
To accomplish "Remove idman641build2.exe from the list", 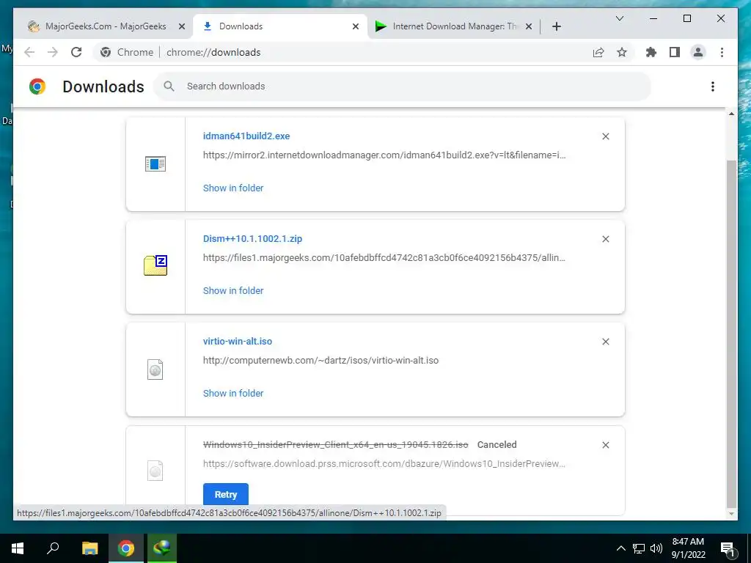I will point(605,136).
